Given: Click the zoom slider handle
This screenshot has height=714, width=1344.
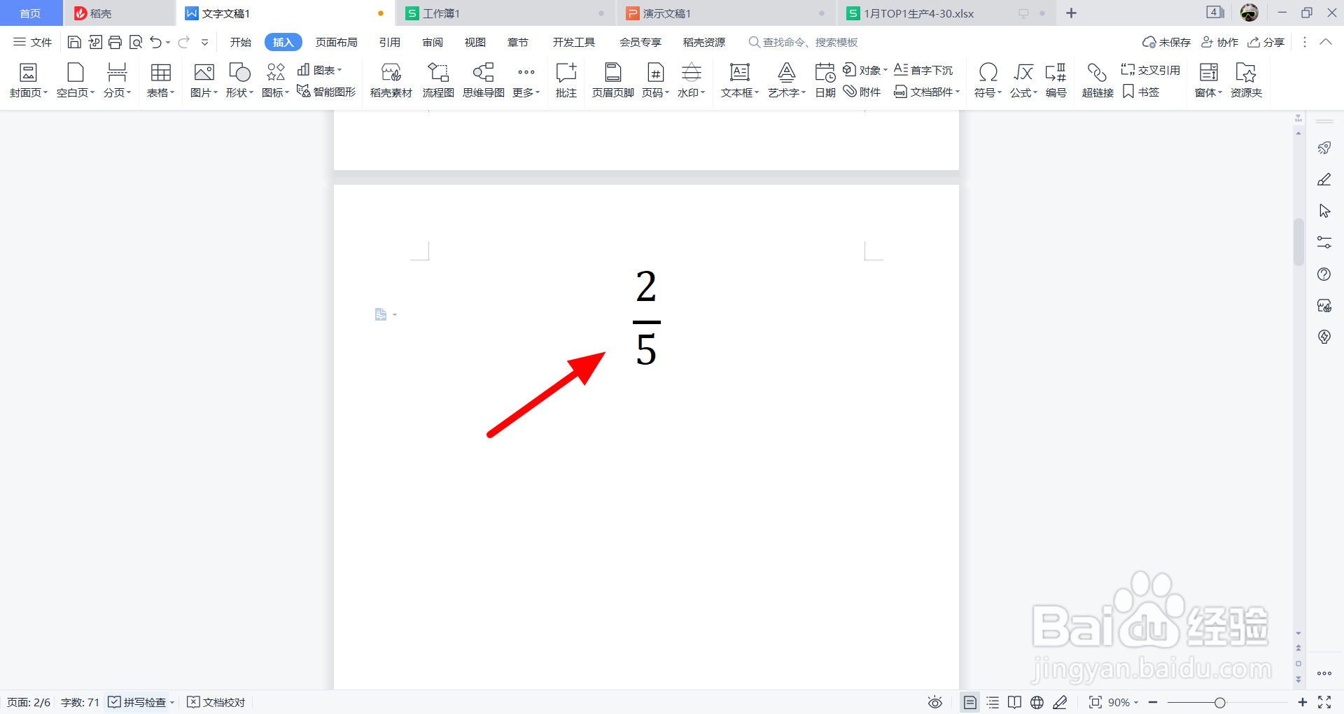Looking at the screenshot, I should pos(1220,702).
